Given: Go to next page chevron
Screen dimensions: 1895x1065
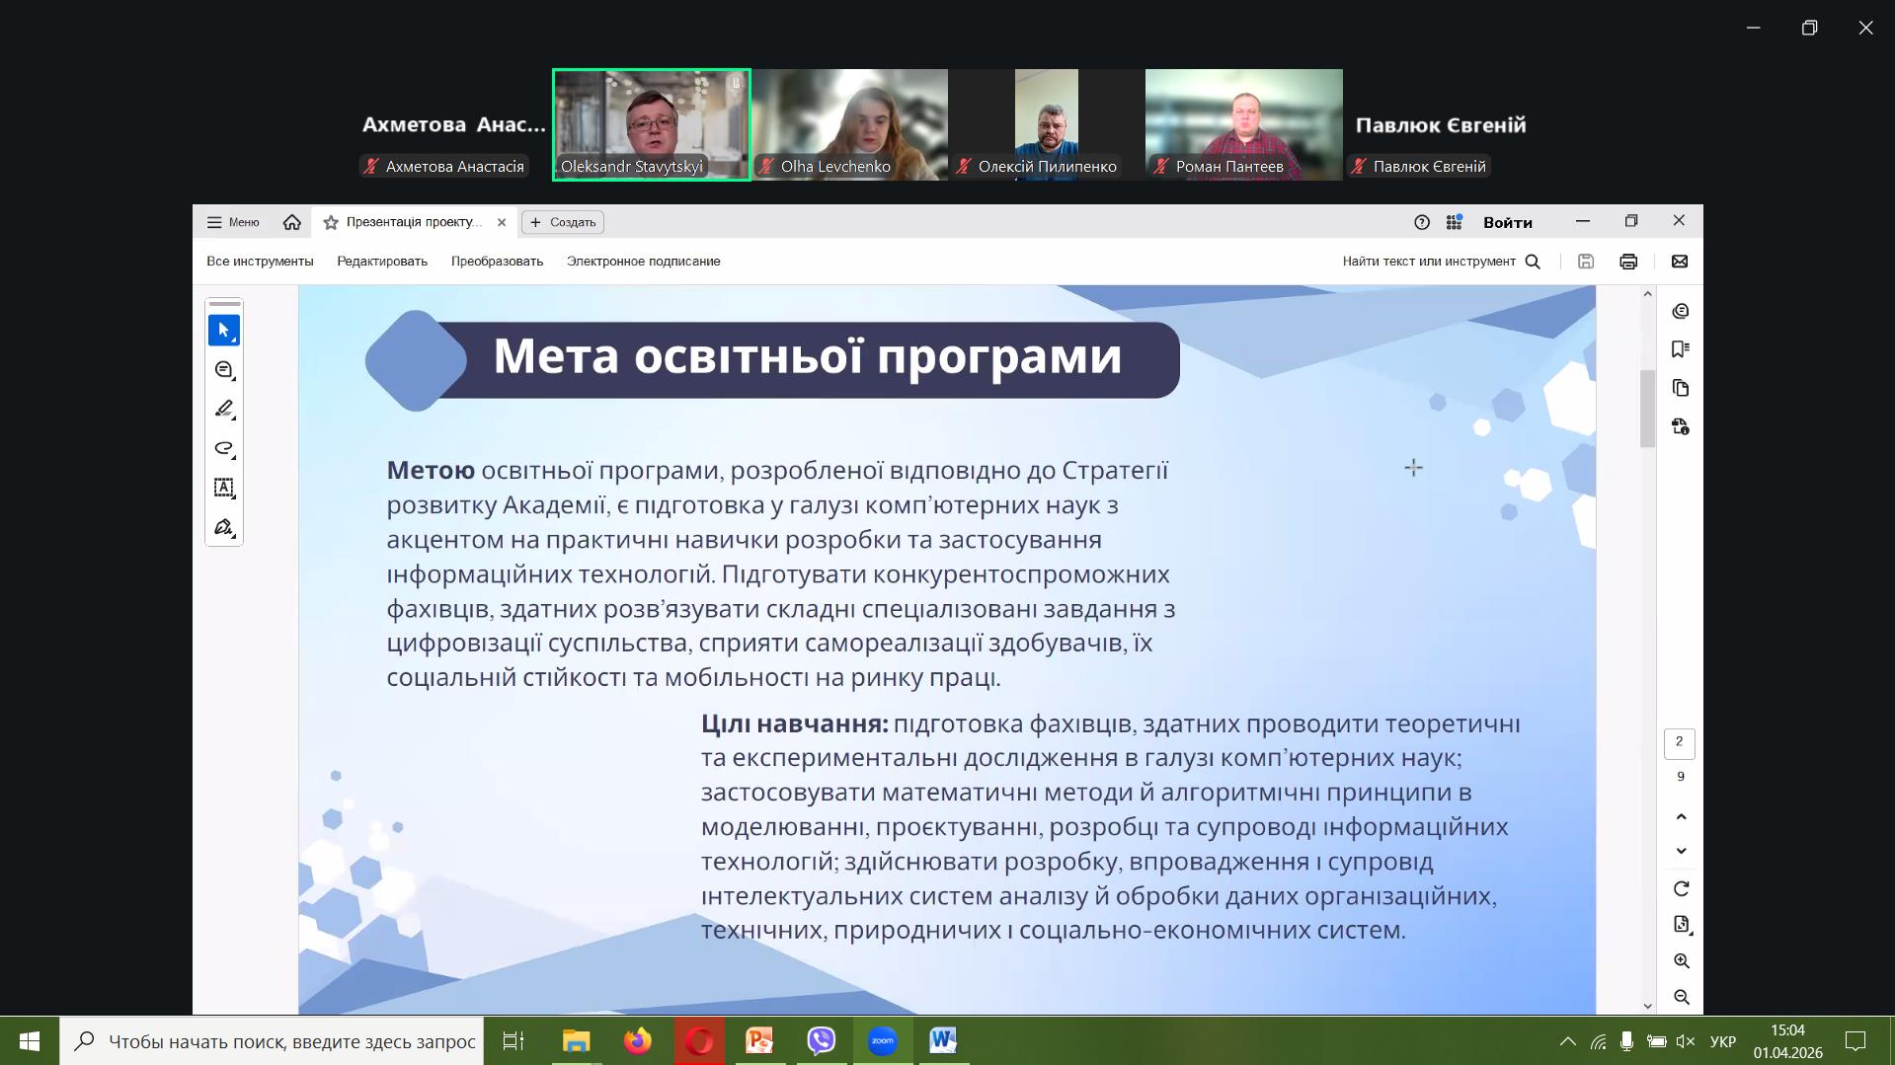Looking at the screenshot, I should (x=1681, y=851).
